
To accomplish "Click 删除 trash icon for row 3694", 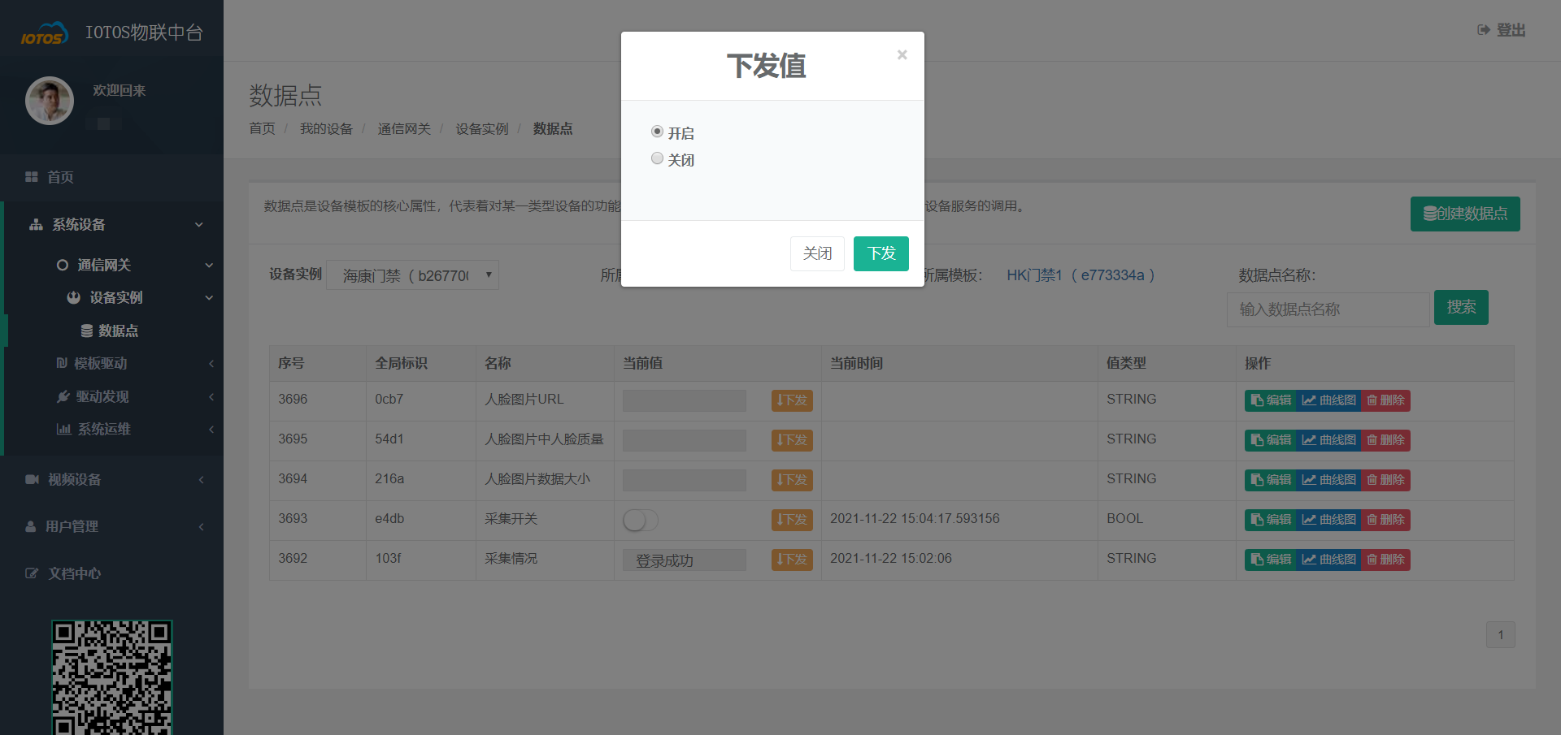I will (x=1385, y=480).
